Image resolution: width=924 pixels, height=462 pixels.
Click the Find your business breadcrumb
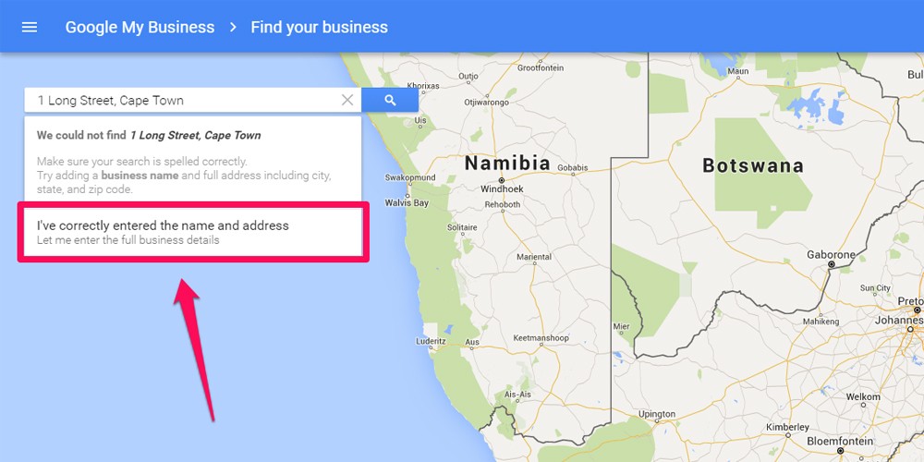tap(320, 27)
